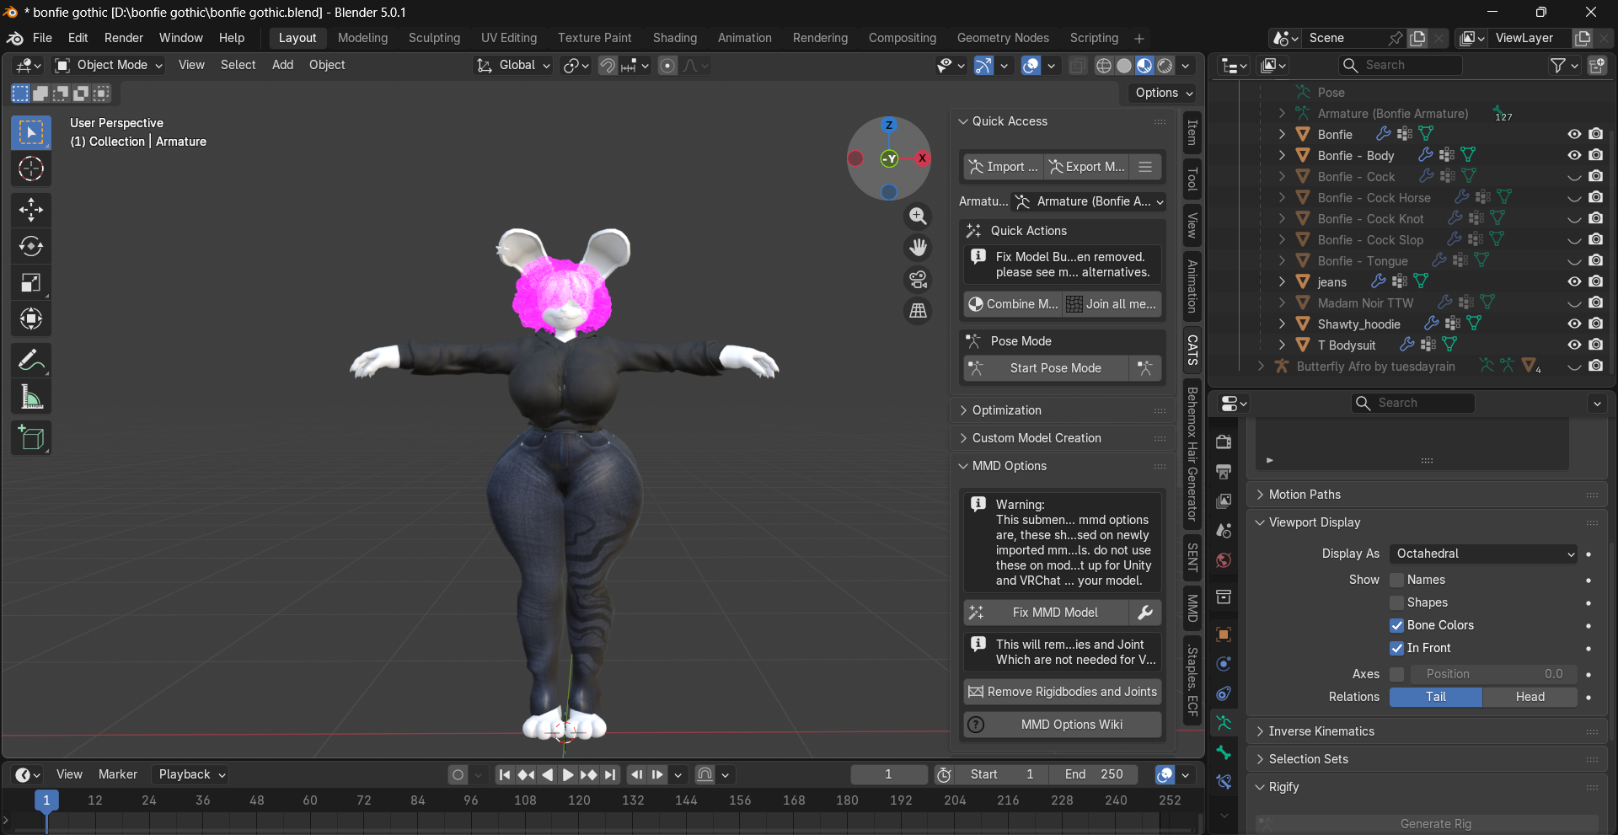Open Global transform orientation dropdown

pos(512,65)
